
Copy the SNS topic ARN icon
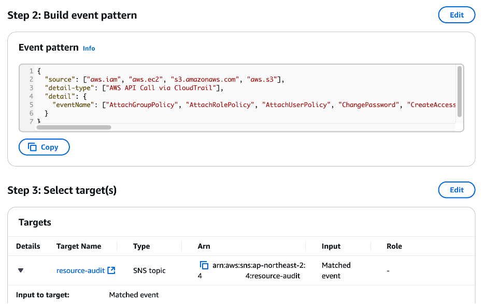click(204, 265)
